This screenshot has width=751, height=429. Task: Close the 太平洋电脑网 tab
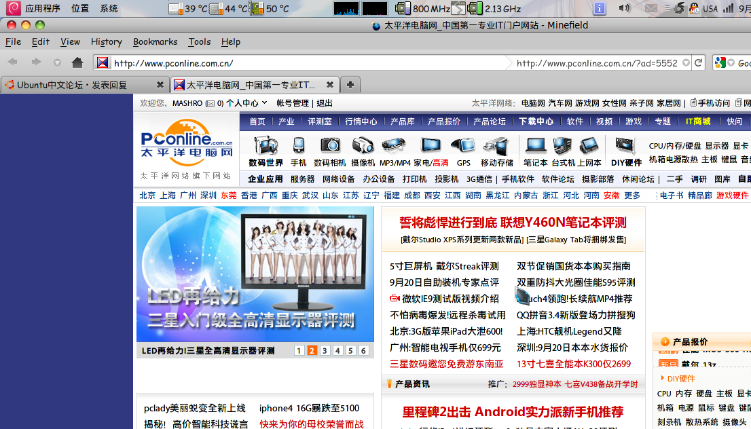click(x=330, y=85)
